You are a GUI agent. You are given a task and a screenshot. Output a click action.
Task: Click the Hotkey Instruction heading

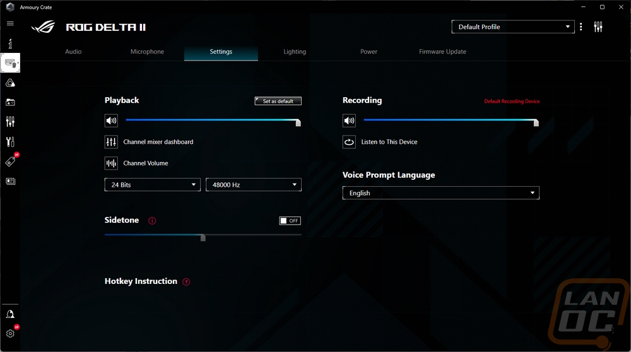click(x=141, y=281)
